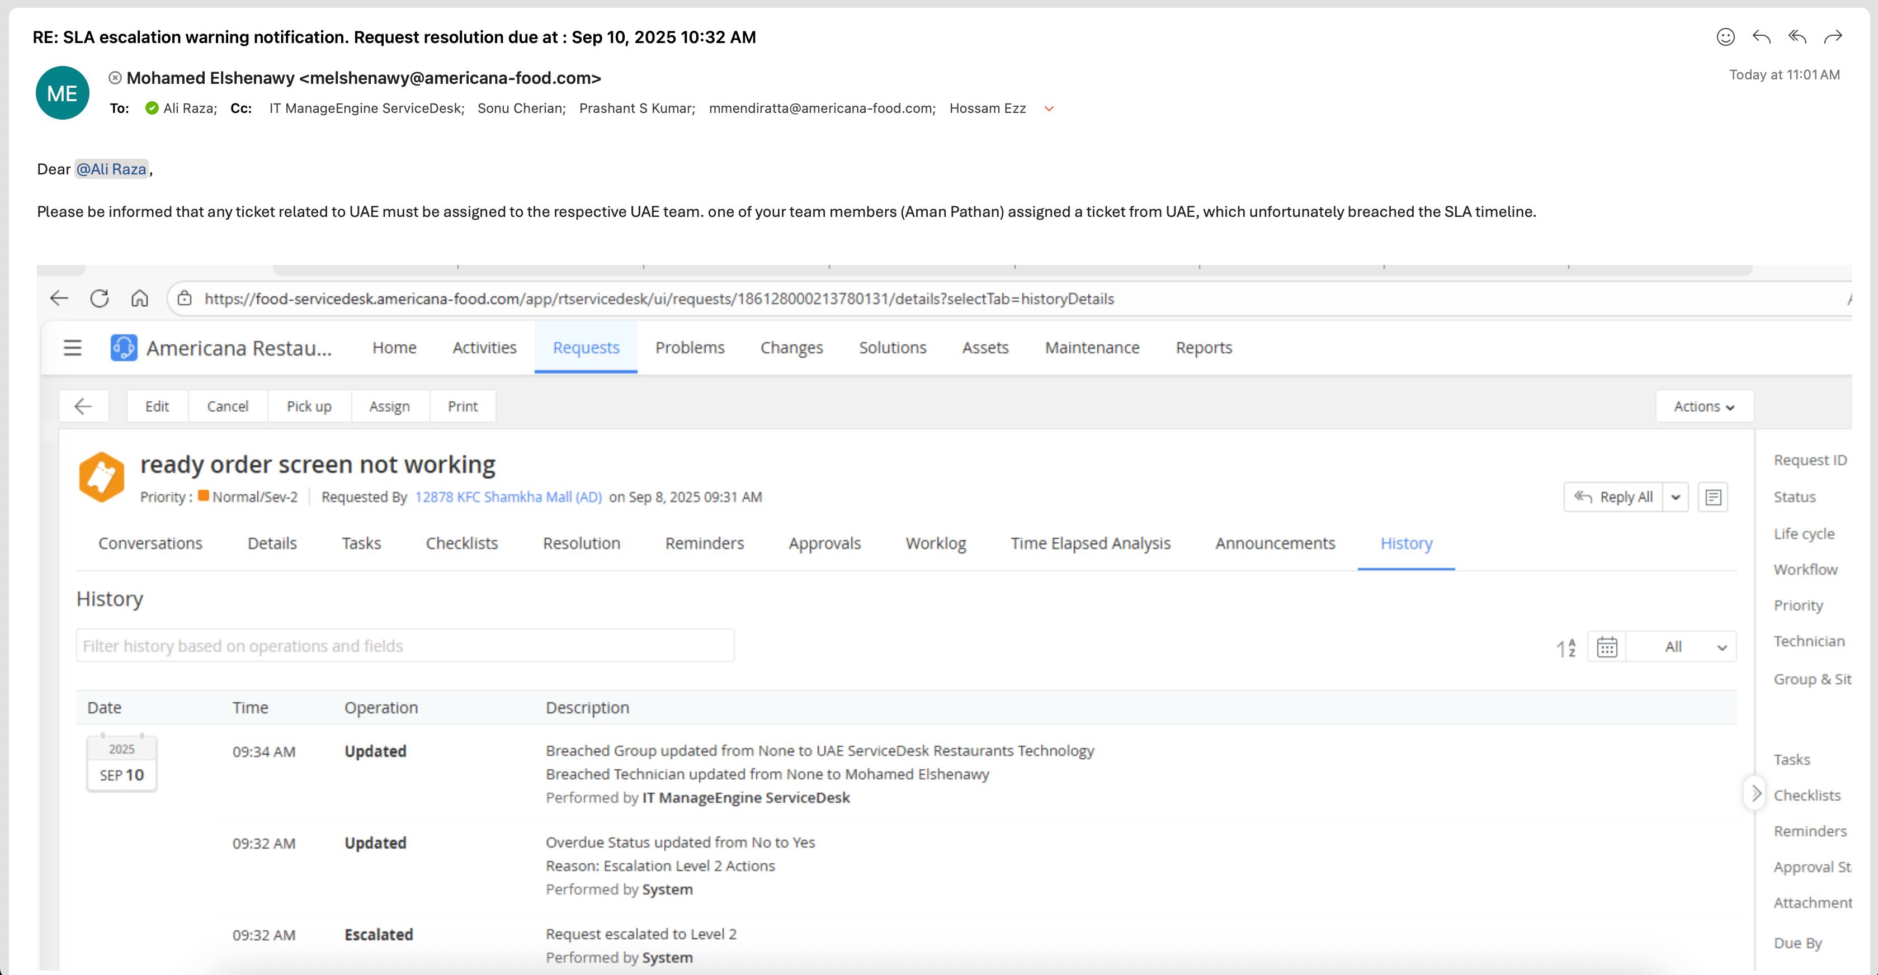Open the hamburger menu beside Americana logo
The image size is (1878, 975).
[72, 348]
